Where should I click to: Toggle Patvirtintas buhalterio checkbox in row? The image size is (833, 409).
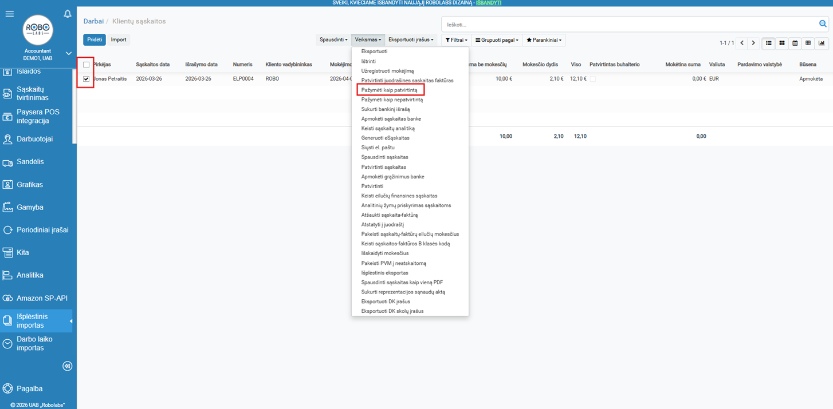click(593, 79)
